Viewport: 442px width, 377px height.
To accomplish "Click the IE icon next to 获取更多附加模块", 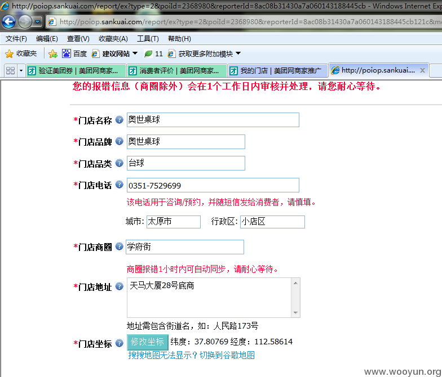I will pyautogui.click(x=171, y=54).
